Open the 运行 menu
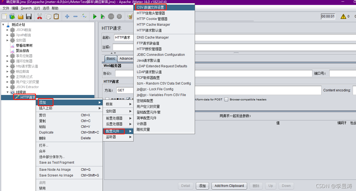This screenshot has width=356, height=191. tap(37, 8)
